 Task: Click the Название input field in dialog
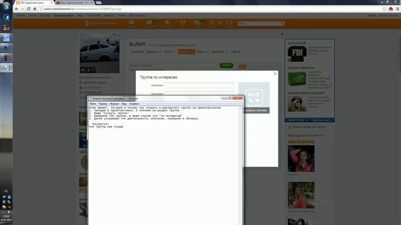tap(199, 86)
